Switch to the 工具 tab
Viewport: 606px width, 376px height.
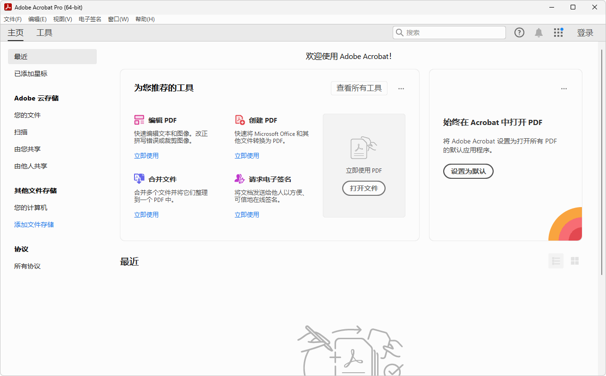[44, 33]
